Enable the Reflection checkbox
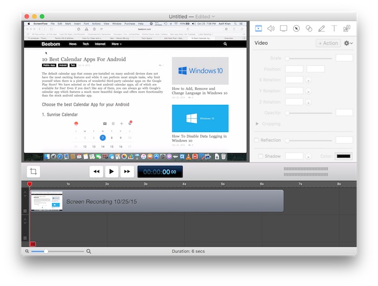Image resolution: width=378 pixels, height=286 pixels. [256, 140]
